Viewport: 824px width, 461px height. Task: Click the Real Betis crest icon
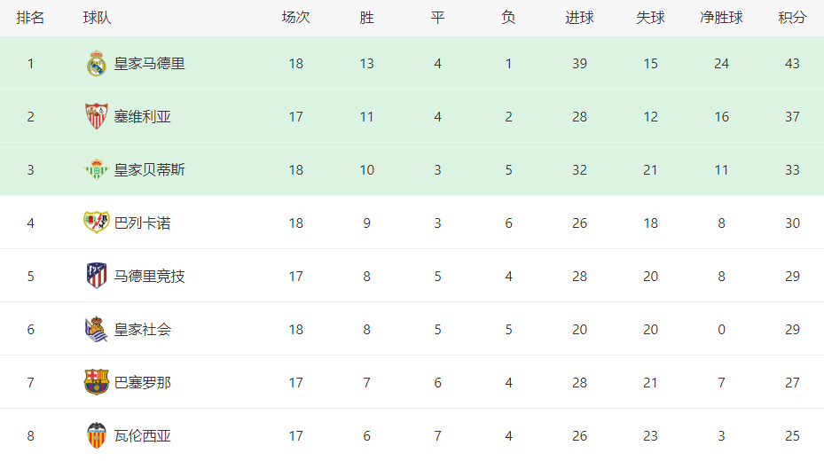97,169
